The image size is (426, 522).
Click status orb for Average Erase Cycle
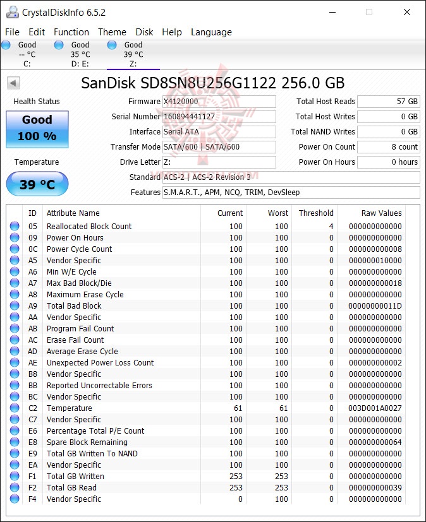click(15, 351)
